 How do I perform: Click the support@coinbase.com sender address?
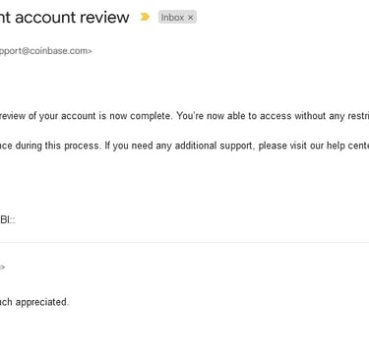point(44,51)
